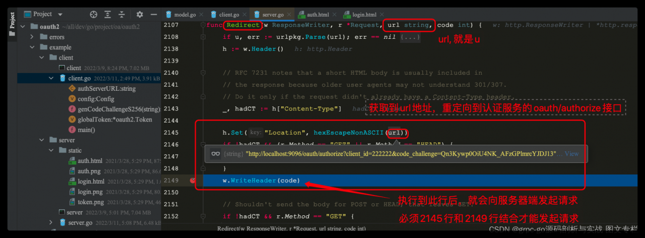Close the model.go tab
This screenshot has height=238, width=645.
tap(201, 15)
